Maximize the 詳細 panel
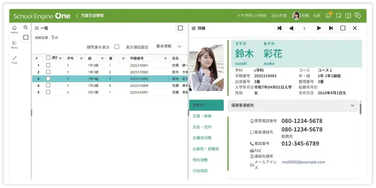Image resolution: width=376 pixels, height=188 pixels. pyautogui.click(x=343, y=28)
